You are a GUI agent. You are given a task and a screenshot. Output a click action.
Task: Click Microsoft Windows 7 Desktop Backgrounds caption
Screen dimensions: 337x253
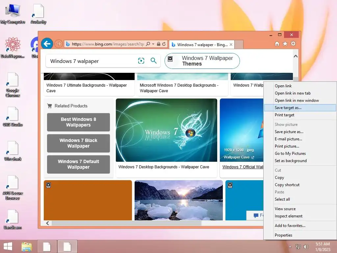click(179, 88)
